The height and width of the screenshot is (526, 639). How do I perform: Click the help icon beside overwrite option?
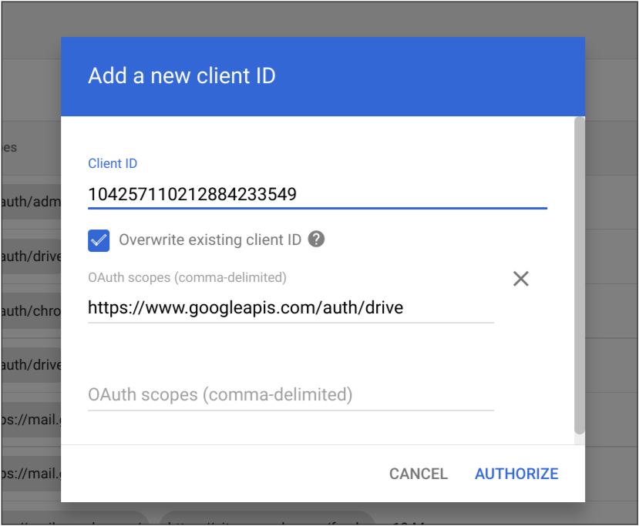(316, 240)
